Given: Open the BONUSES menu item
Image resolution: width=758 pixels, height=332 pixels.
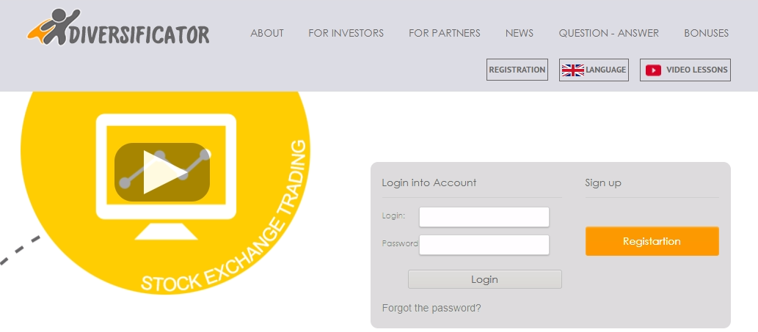Looking at the screenshot, I should click(x=707, y=33).
